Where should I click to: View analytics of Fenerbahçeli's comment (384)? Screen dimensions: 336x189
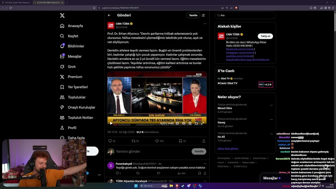(181, 173)
